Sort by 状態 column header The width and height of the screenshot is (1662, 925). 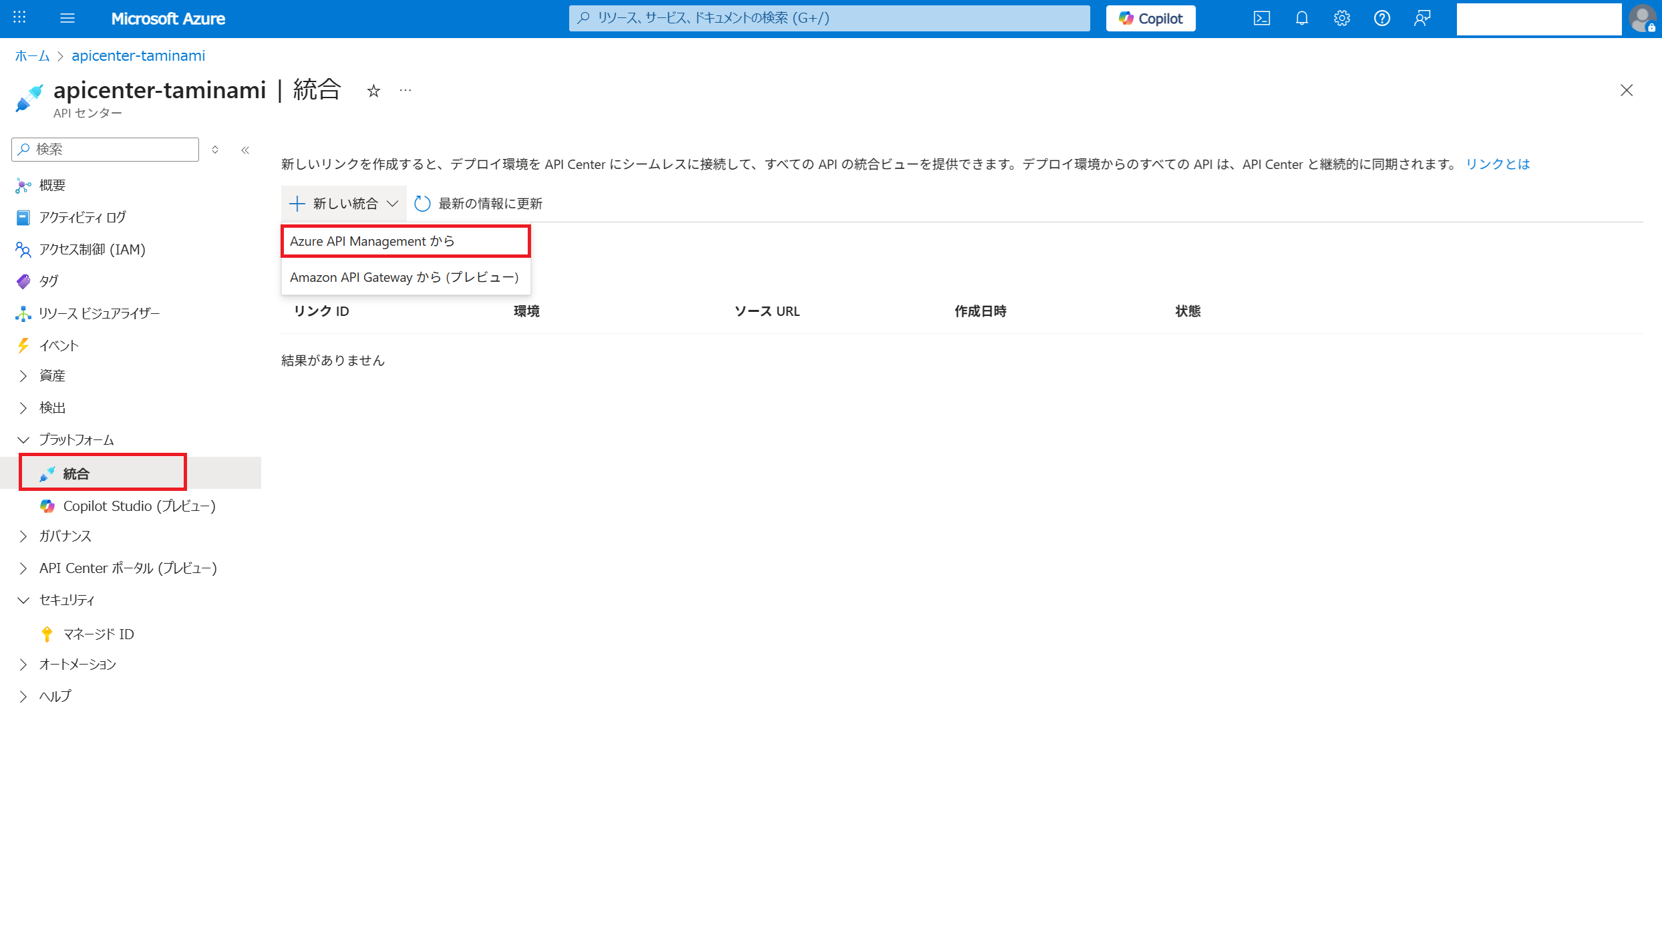click(x=1188, y=311)
